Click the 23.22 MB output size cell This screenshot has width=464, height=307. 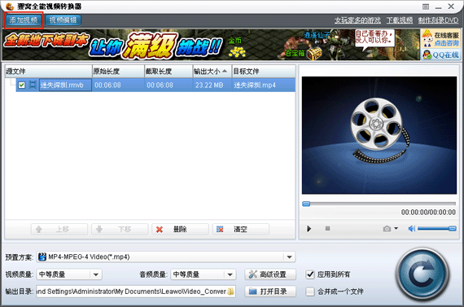pos(209,86)
